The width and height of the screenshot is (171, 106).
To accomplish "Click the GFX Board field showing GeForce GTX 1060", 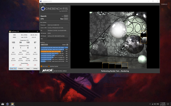I will coord(58,36).
